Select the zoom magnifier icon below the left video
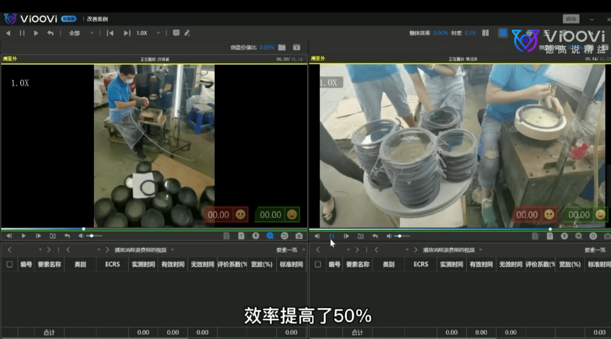The width and height of the screenshot is (611, 339). point(270,236)
